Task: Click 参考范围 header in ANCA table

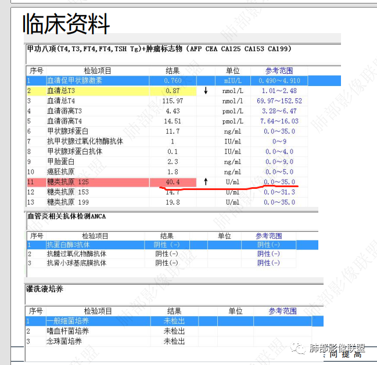Action: click(x=268, y=236)
